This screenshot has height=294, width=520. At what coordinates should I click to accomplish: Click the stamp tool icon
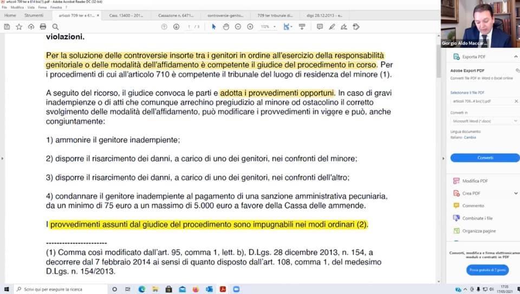356,27
